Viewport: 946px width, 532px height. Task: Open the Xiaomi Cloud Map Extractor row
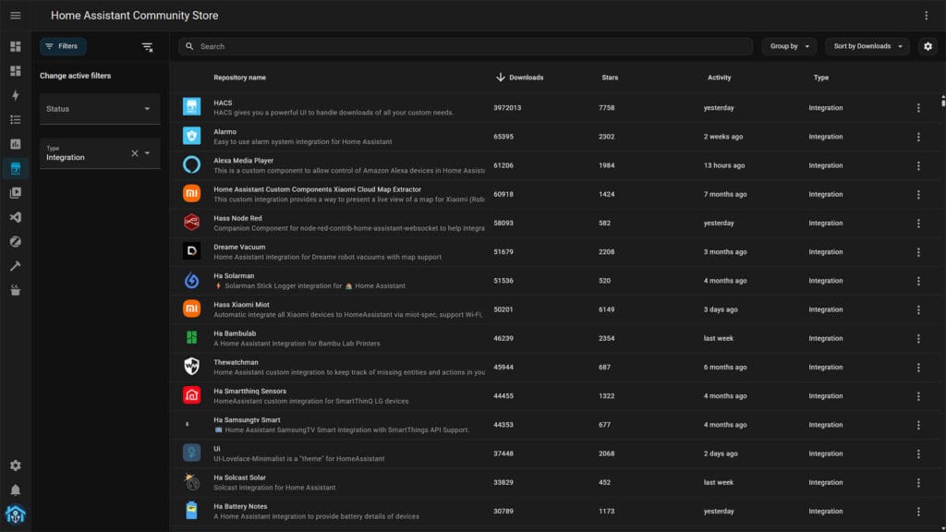point(555,194)
